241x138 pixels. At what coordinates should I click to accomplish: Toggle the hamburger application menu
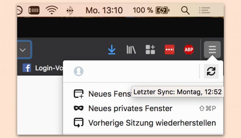pos(212,50)
